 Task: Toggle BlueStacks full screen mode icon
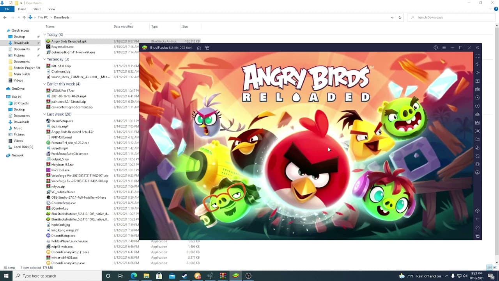[478, 56]
